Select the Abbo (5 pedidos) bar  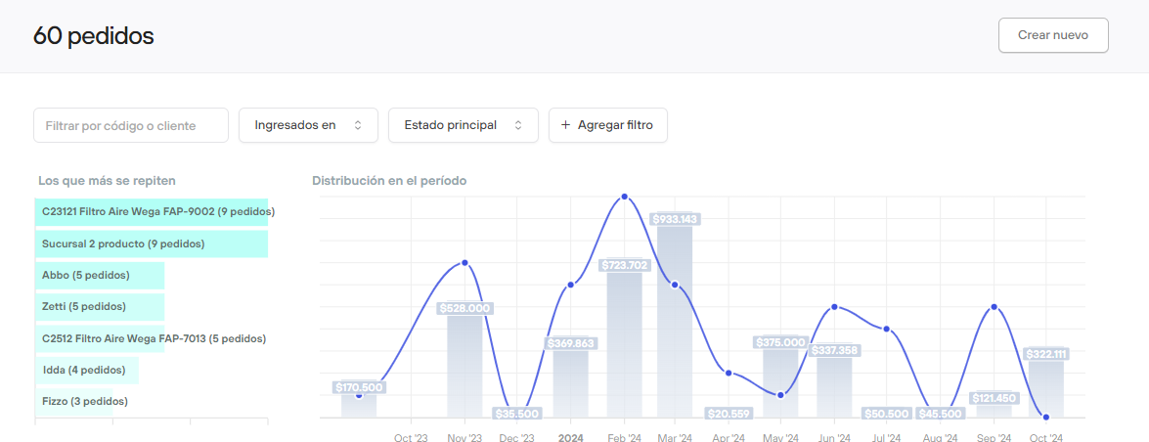click(x=99, y=275)
